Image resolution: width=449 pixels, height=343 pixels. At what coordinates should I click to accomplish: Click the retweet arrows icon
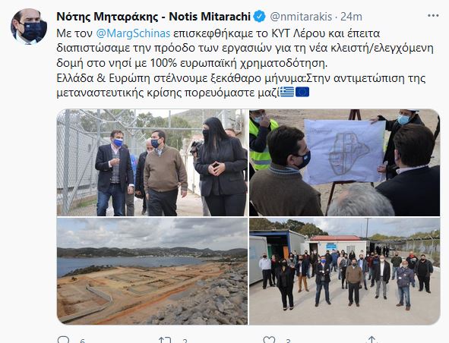point(165,339)
